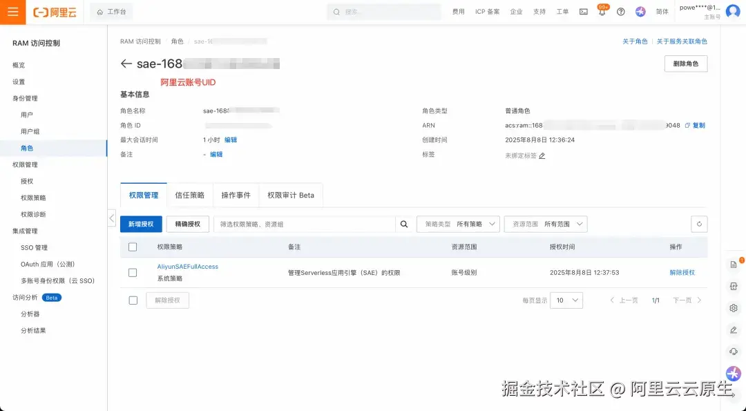
Task: Click the home icon in 工作台 button
Action: coord(100,12)
